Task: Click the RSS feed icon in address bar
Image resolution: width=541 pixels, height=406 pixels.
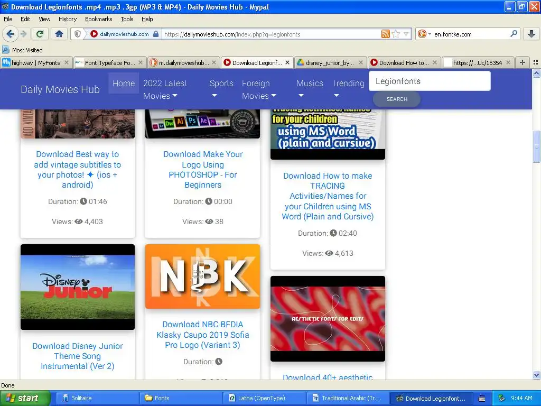Action: [385, 34]
